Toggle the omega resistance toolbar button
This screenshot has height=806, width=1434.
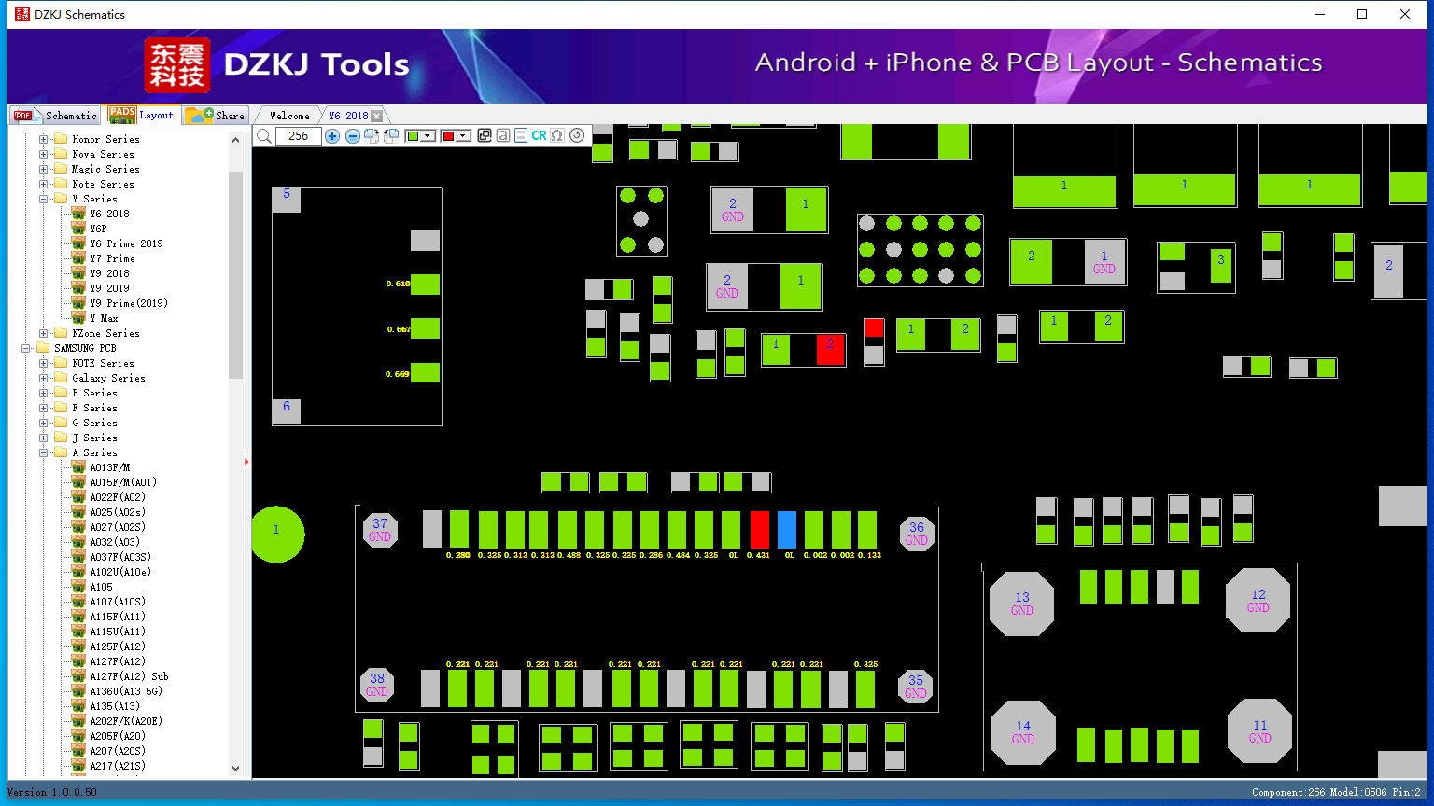click(x=557, y=136)
